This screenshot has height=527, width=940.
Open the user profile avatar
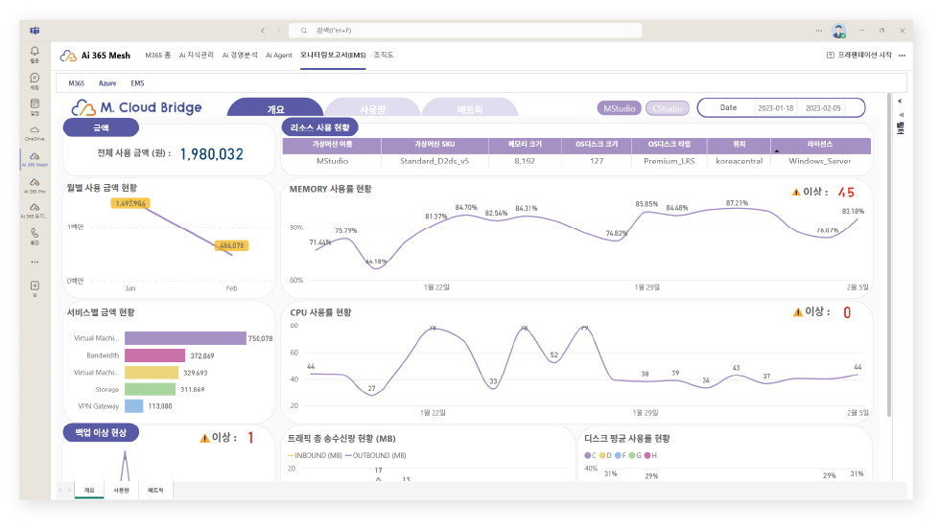[x=838, y=31]
